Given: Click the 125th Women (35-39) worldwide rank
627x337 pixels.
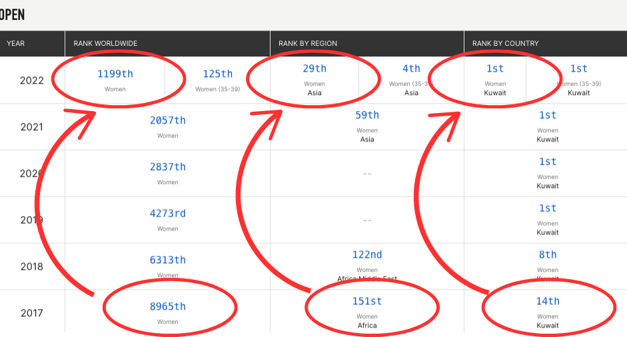Looking at the screenshot, I should [218, 74].
